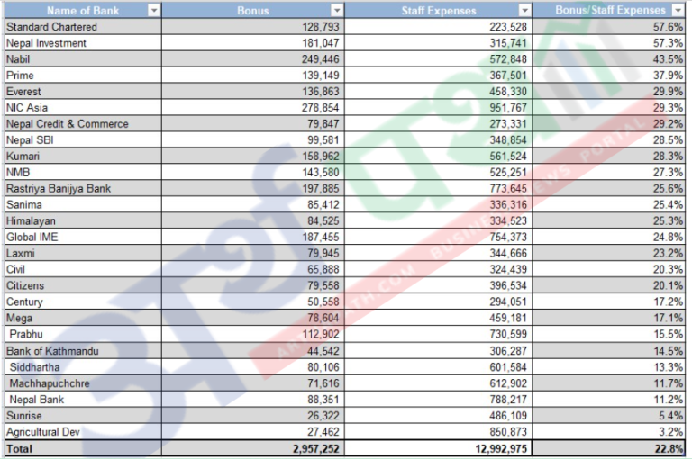The height and width of the screenshot is (459, 692).
Task: Select the Standard Chartered cell
Action: pyautogui.click(x=83, y=27)
